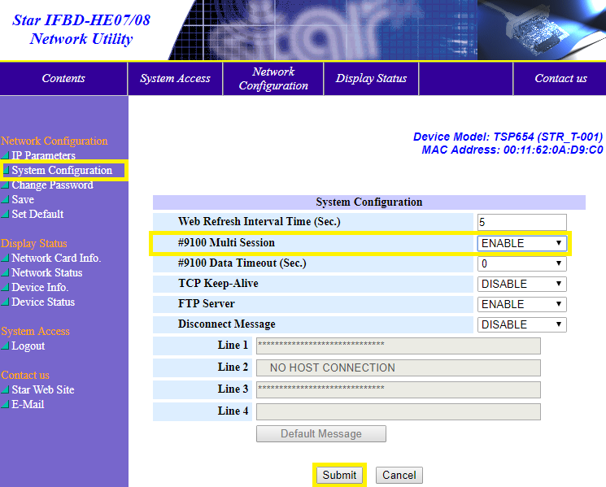Click the MAC Address text
The height and width of the screenshot is (487, 606).
pyautogui.click(x=512, y=150)
